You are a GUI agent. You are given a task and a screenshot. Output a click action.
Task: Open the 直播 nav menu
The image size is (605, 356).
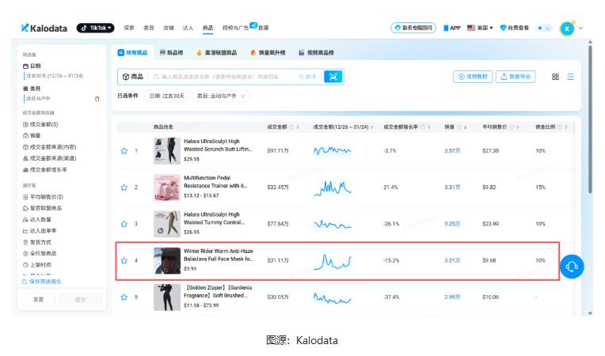tap(263, 28)
